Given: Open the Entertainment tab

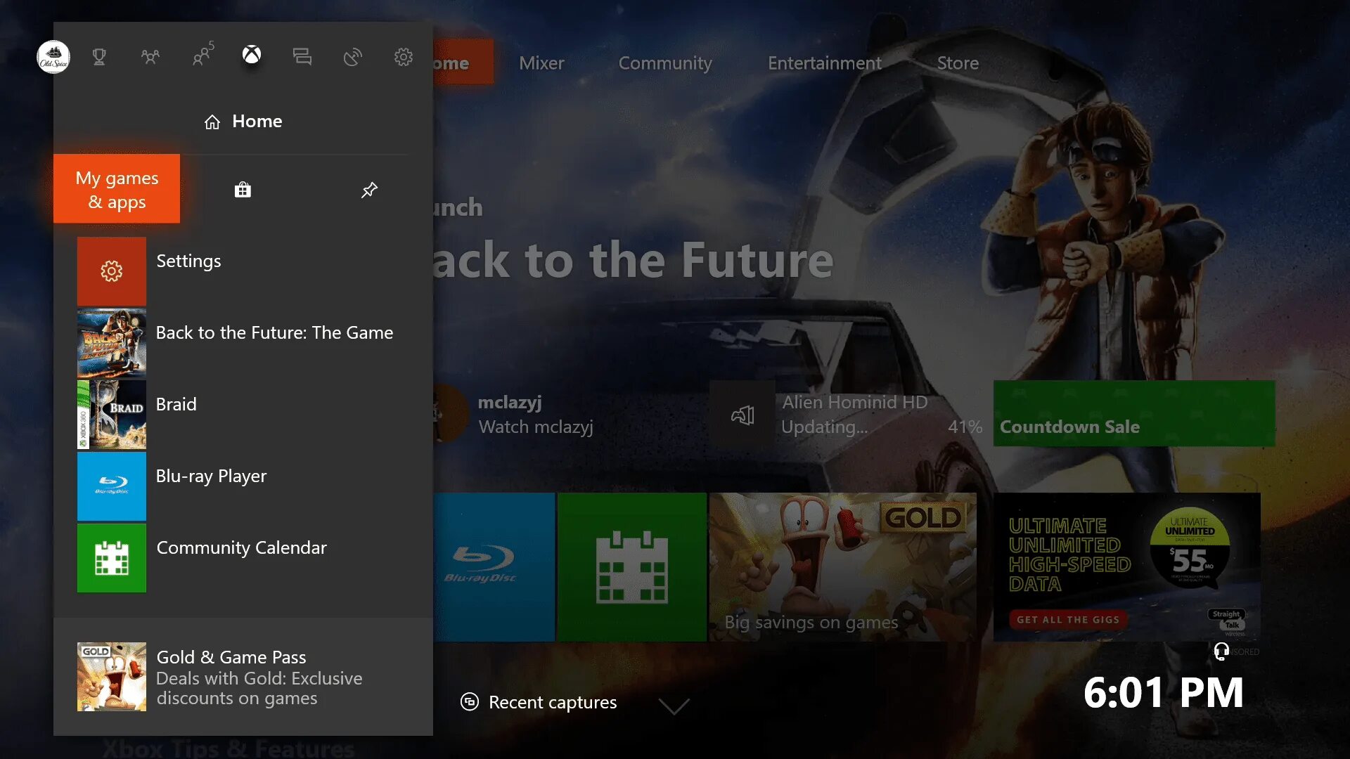Looking at the screenshot, I should pos(824,63).
